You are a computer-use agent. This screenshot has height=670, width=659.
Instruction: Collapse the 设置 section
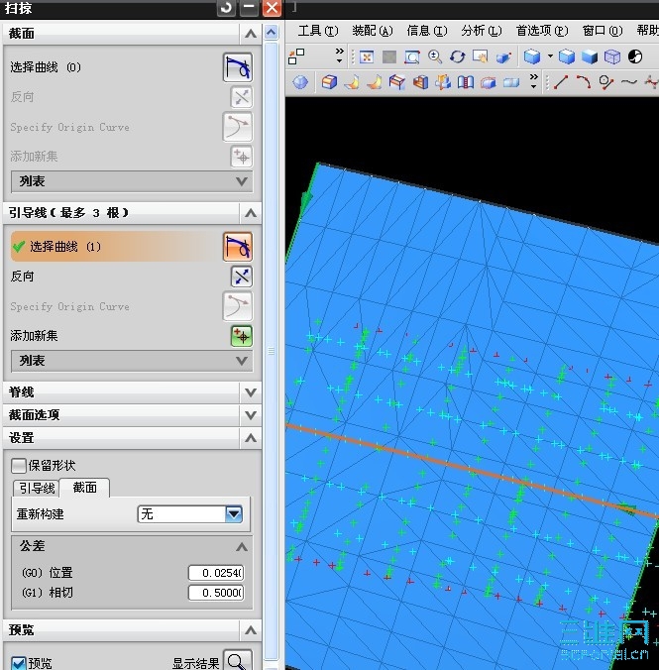[x=251, y=438]
